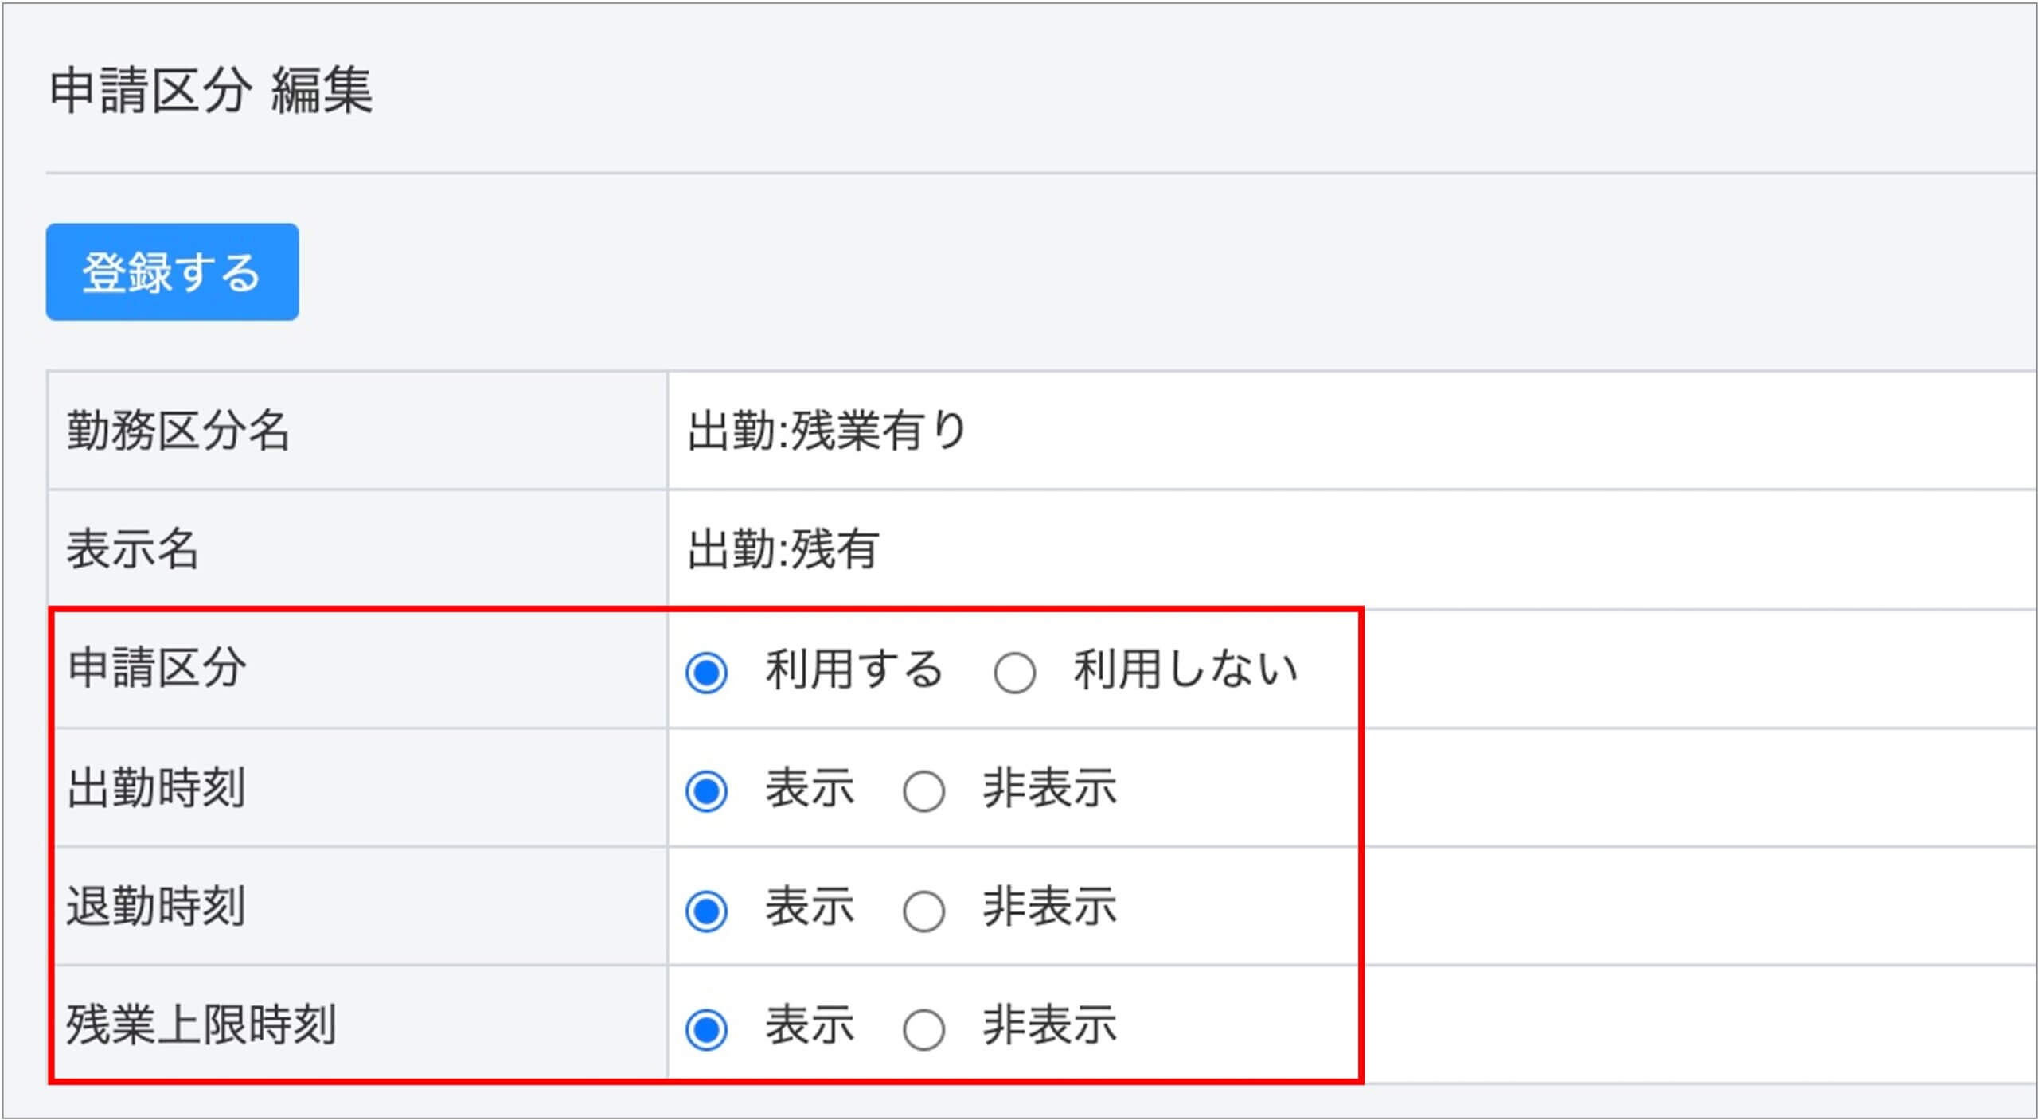
Task: Select 利用しない radio for 申請区分
Action: pos(1014,673)
